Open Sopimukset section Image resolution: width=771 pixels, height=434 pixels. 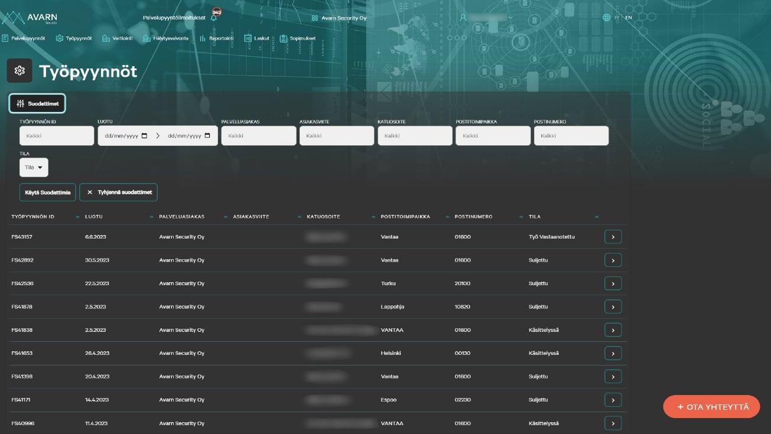pos(298,38)
